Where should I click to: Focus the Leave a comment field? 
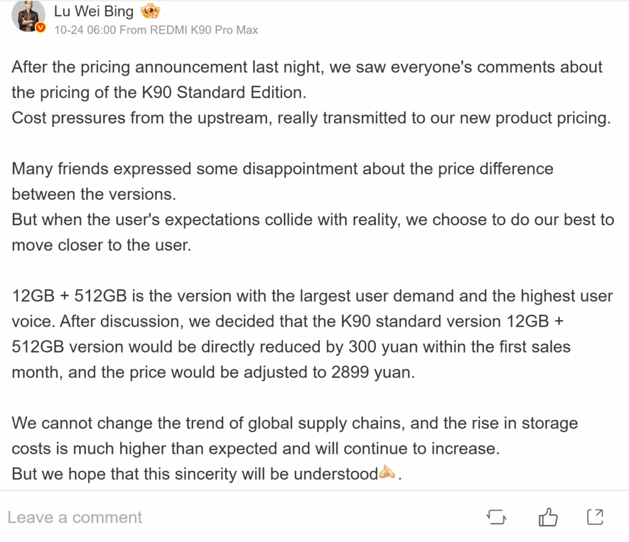[x=75, y=517]
